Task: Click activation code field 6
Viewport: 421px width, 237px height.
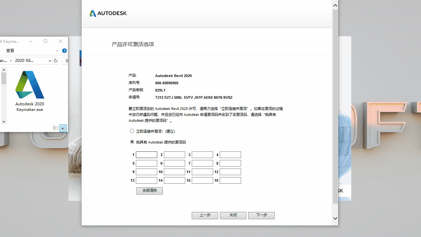Action: click(x=175, y=163)
